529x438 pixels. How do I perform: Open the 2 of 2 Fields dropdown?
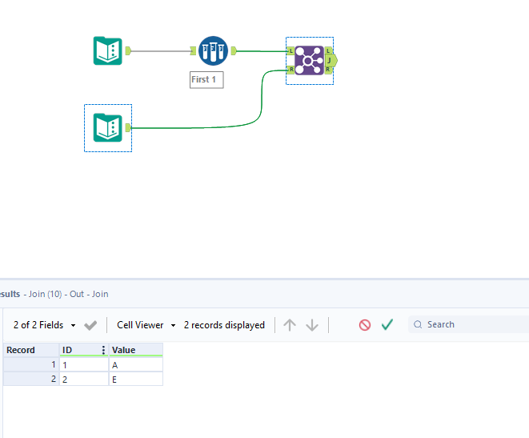tap(44, 325)
